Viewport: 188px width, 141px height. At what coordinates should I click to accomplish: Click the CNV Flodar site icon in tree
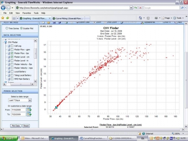point(6,42)
